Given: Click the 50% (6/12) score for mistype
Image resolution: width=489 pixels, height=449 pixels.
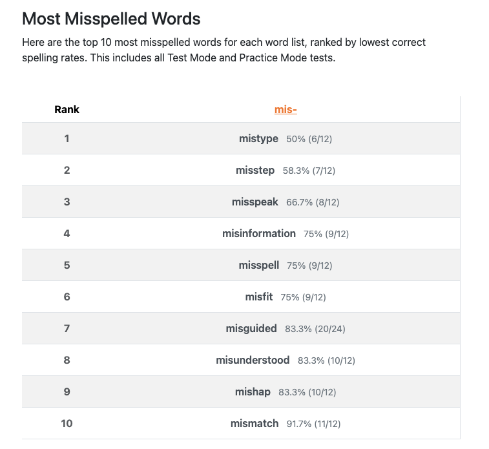Looking at the screenshot, I should (x=309, y=139).
